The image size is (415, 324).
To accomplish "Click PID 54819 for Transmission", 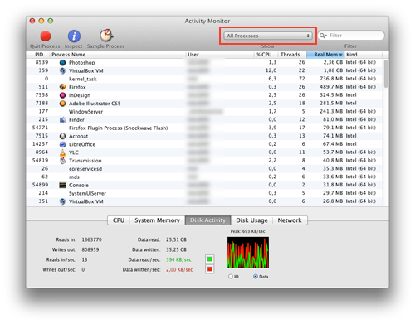I will tap(40, 160).
